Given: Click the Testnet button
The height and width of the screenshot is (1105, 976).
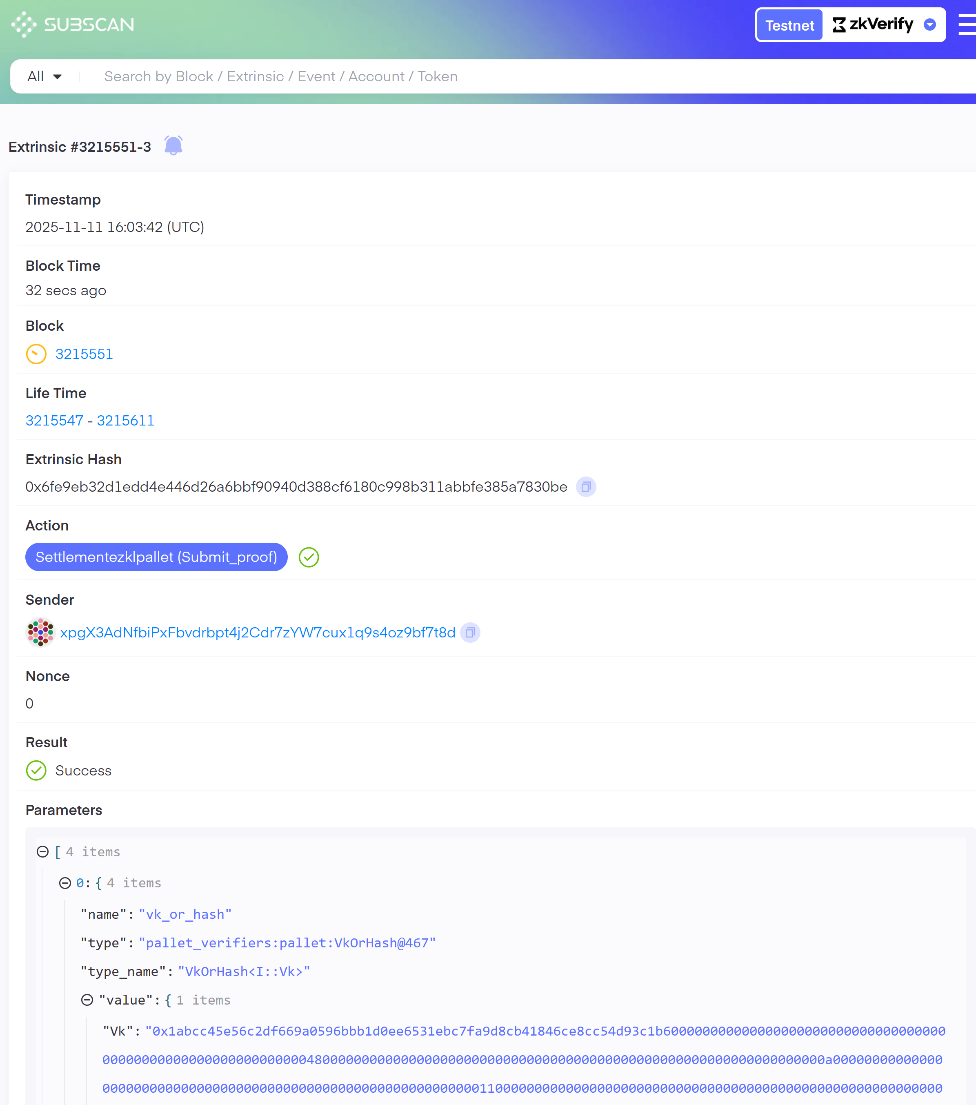Looking at the screenshot, I should pyautogui.click(x=789, y=25).
